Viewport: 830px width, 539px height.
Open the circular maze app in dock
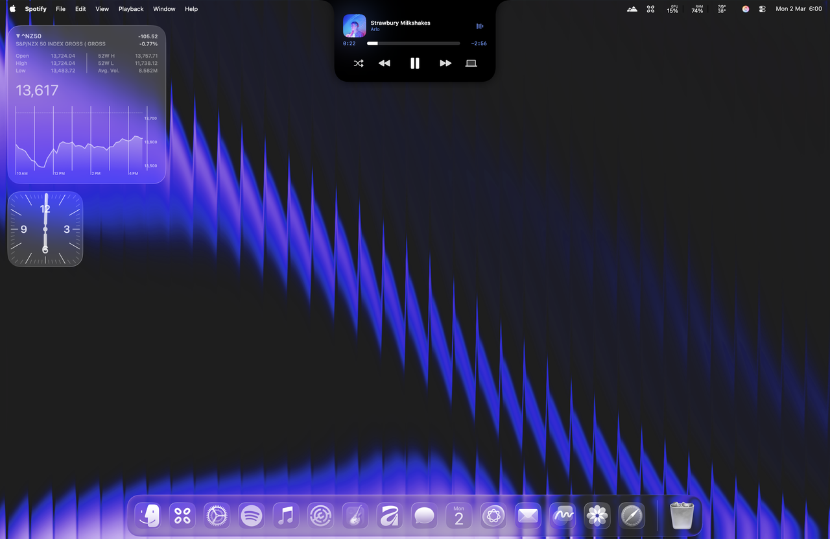pyautogui.click(x=320, y=516)
